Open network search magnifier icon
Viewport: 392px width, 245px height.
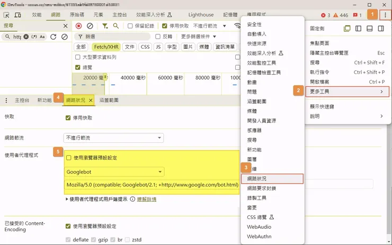[116, 26]
